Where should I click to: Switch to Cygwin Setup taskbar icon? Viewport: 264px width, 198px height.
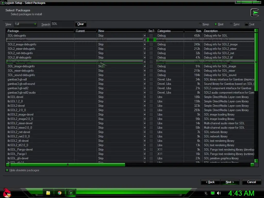click(71, 193)
